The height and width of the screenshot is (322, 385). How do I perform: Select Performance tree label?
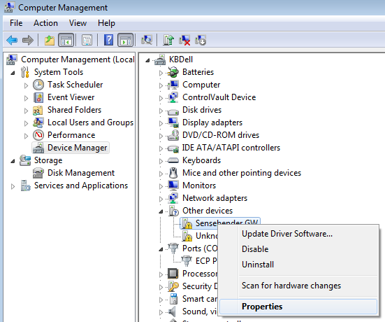71,135
